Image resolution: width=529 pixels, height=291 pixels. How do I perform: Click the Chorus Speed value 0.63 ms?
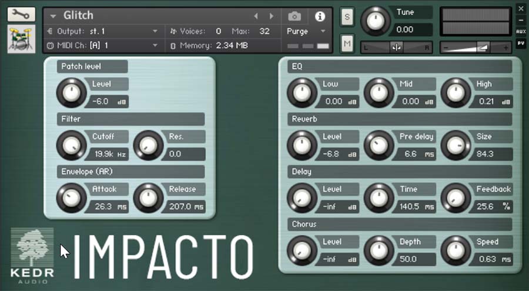pos(492,260)
